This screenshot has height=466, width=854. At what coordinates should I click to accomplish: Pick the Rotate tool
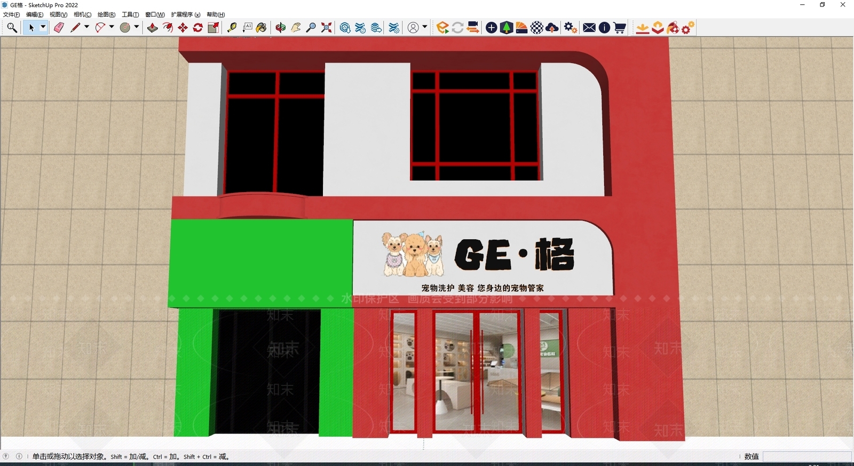[x=198, y=28]
